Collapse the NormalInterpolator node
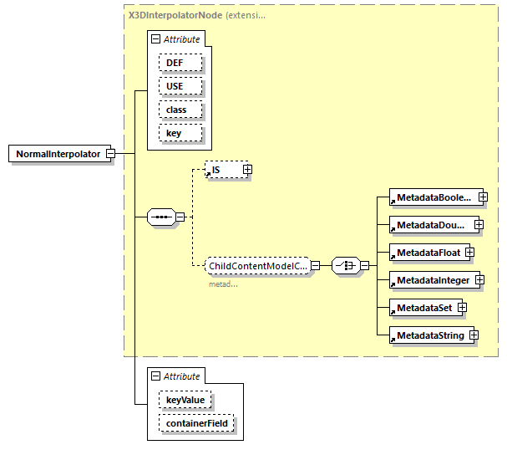Screen dimensions: 507x455 coord(110,154)
